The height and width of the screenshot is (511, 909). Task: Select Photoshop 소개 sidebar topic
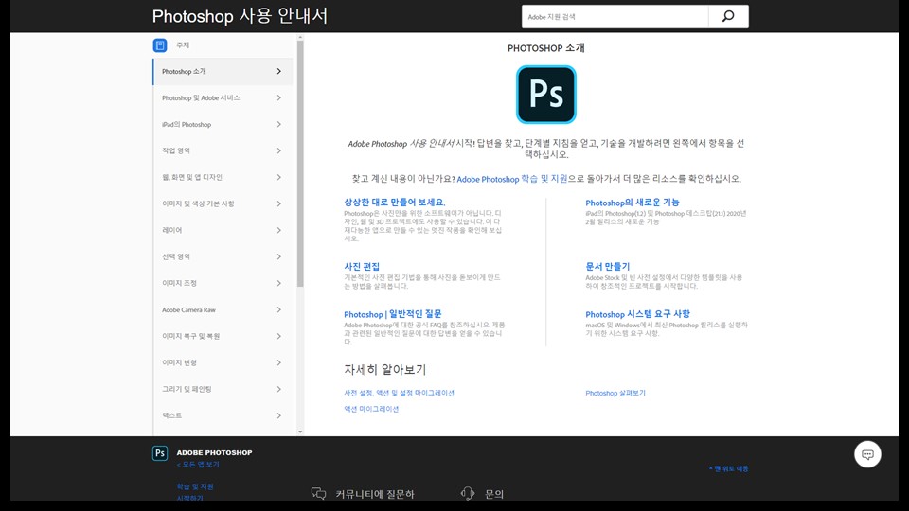tap(223, 71)
